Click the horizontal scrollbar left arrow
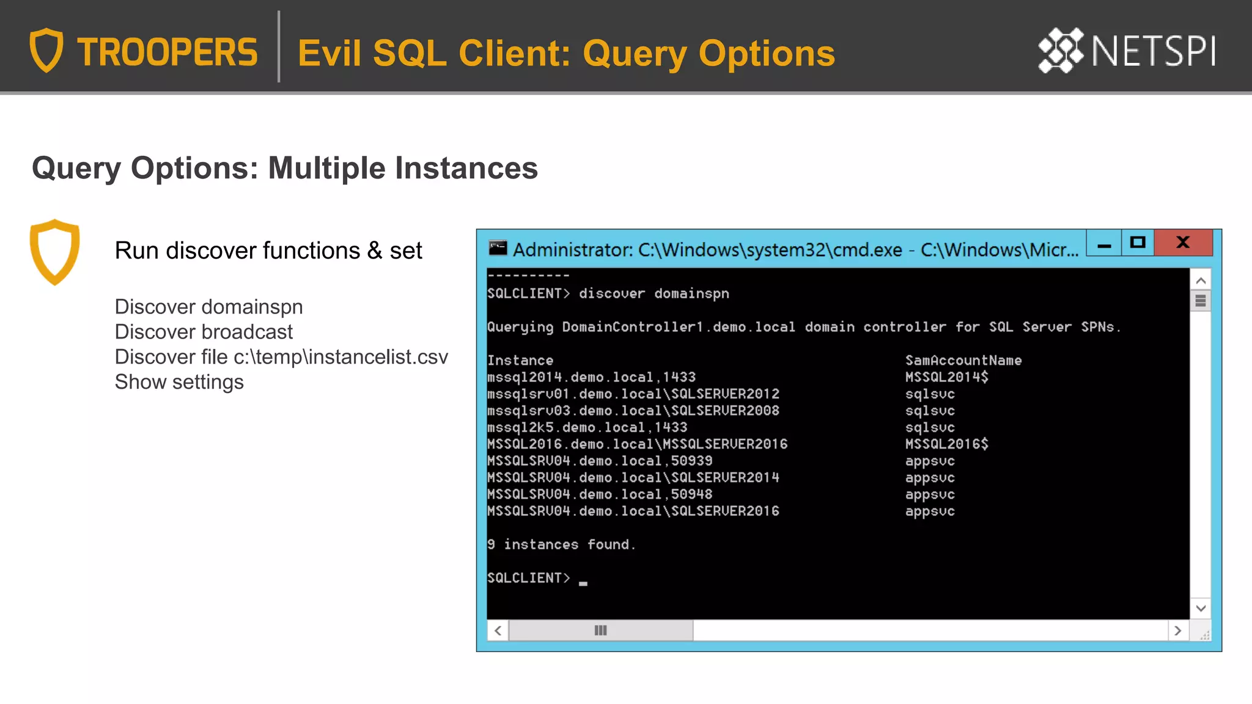The image size is (1252, 704). 498,631
